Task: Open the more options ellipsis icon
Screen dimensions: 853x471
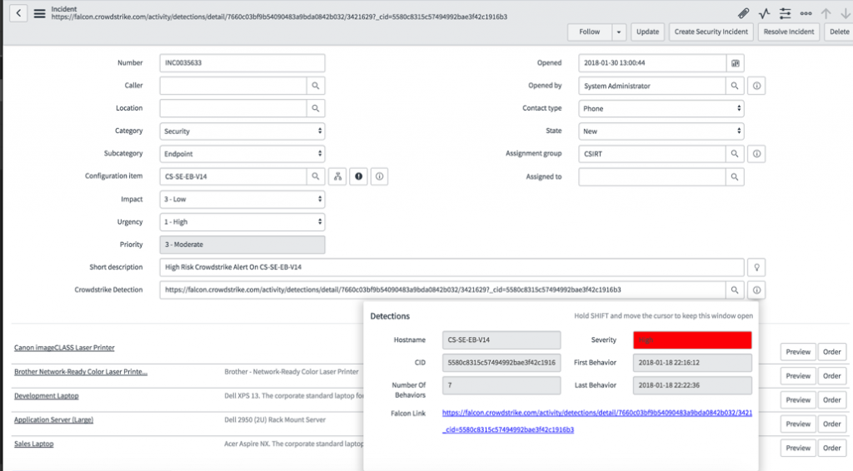Action: (806, 13)
